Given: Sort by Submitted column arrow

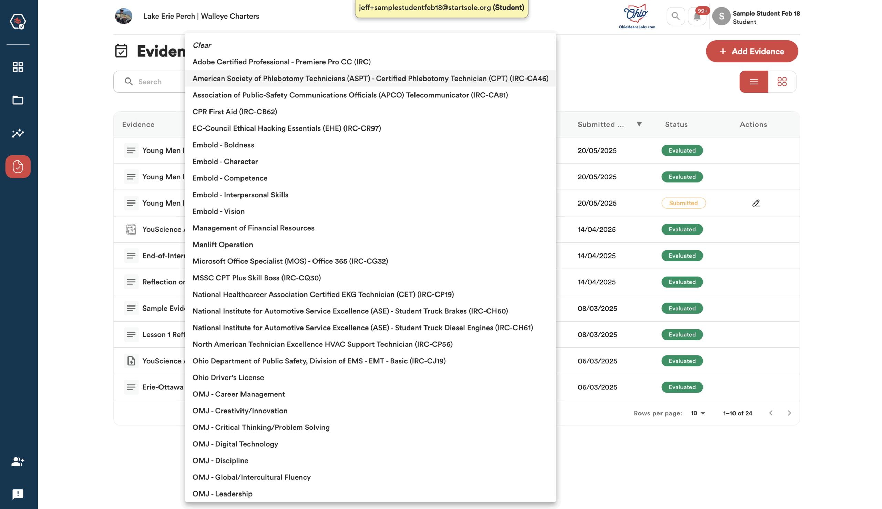Looking at the screenshot, I should tap(639, 124).
